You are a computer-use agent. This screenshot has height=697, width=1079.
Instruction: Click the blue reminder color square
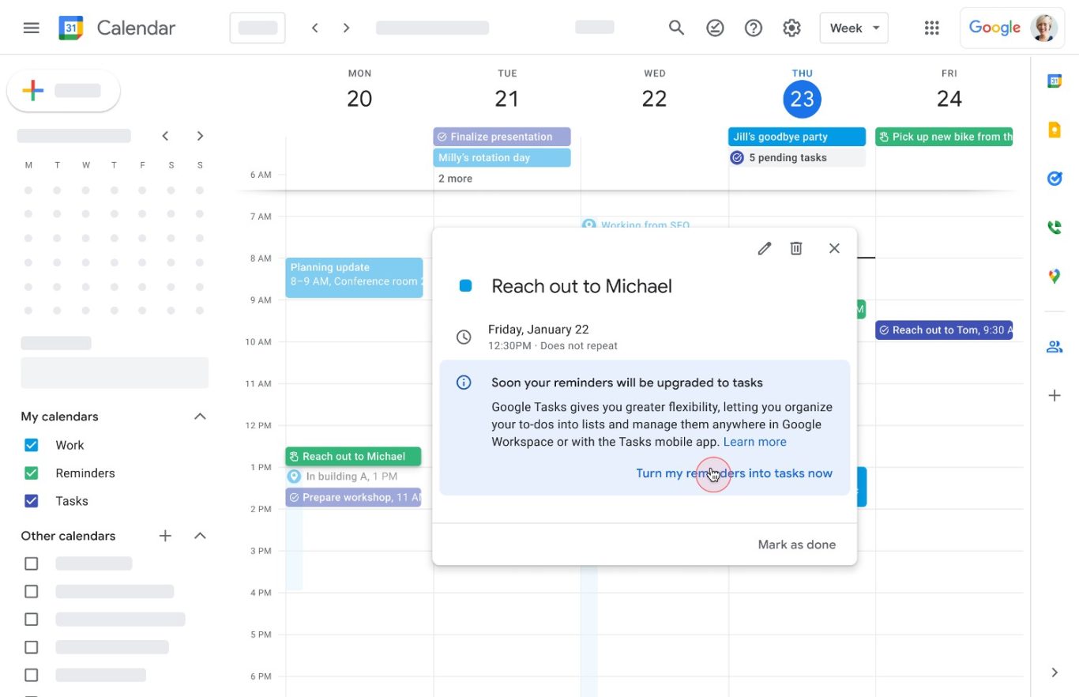pos(465,286)
